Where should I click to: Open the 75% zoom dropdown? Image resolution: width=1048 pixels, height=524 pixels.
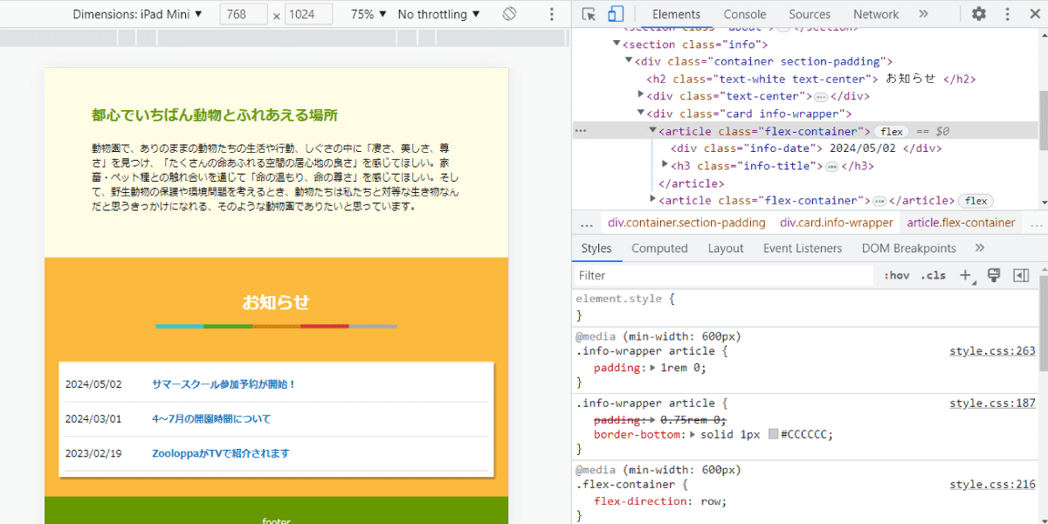[369, 14]
